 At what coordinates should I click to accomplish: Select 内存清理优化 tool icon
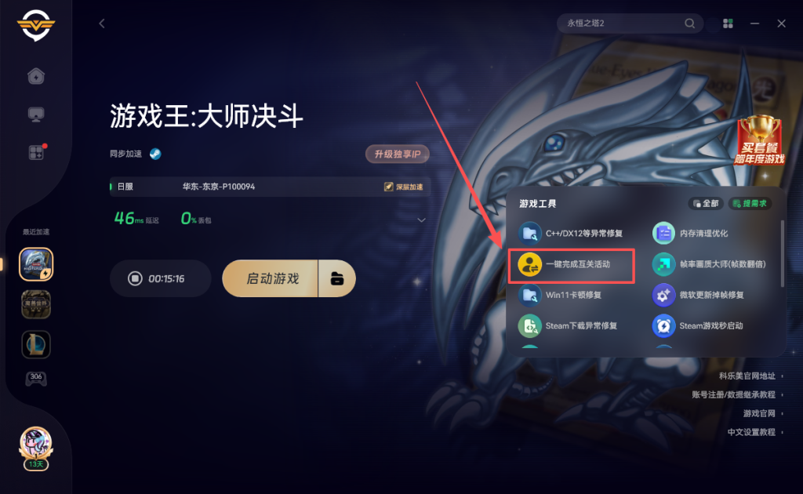click(x=663, y=234)
